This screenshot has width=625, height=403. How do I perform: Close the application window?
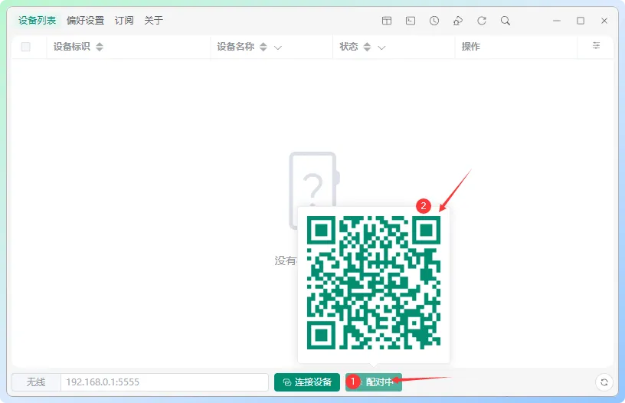(604, 21)
